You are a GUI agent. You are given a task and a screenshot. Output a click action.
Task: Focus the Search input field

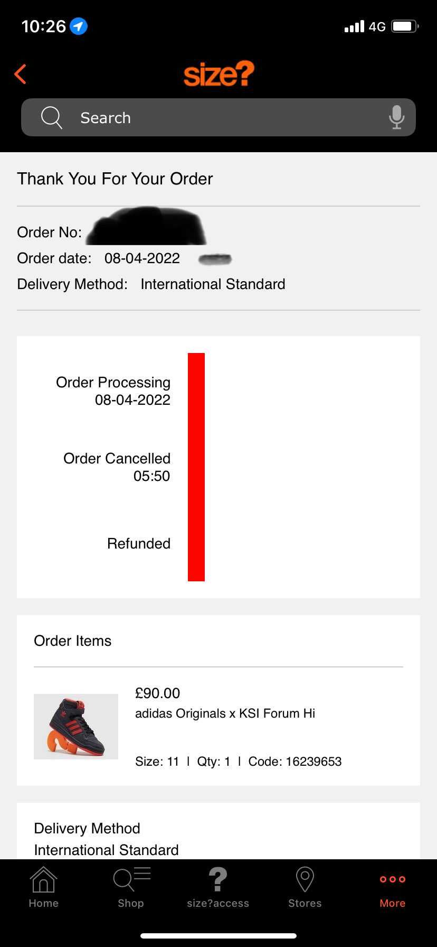click(x=218, y=117)
